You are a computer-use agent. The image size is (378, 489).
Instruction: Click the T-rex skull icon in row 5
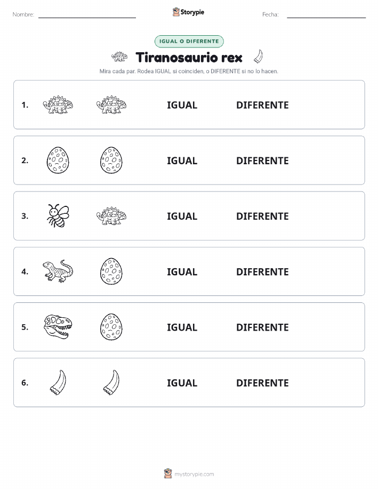[x=58, y=327]
